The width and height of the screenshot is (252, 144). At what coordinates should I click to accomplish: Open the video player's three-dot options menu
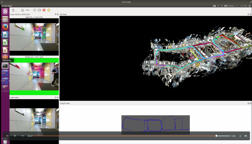(x=240, y=136)
